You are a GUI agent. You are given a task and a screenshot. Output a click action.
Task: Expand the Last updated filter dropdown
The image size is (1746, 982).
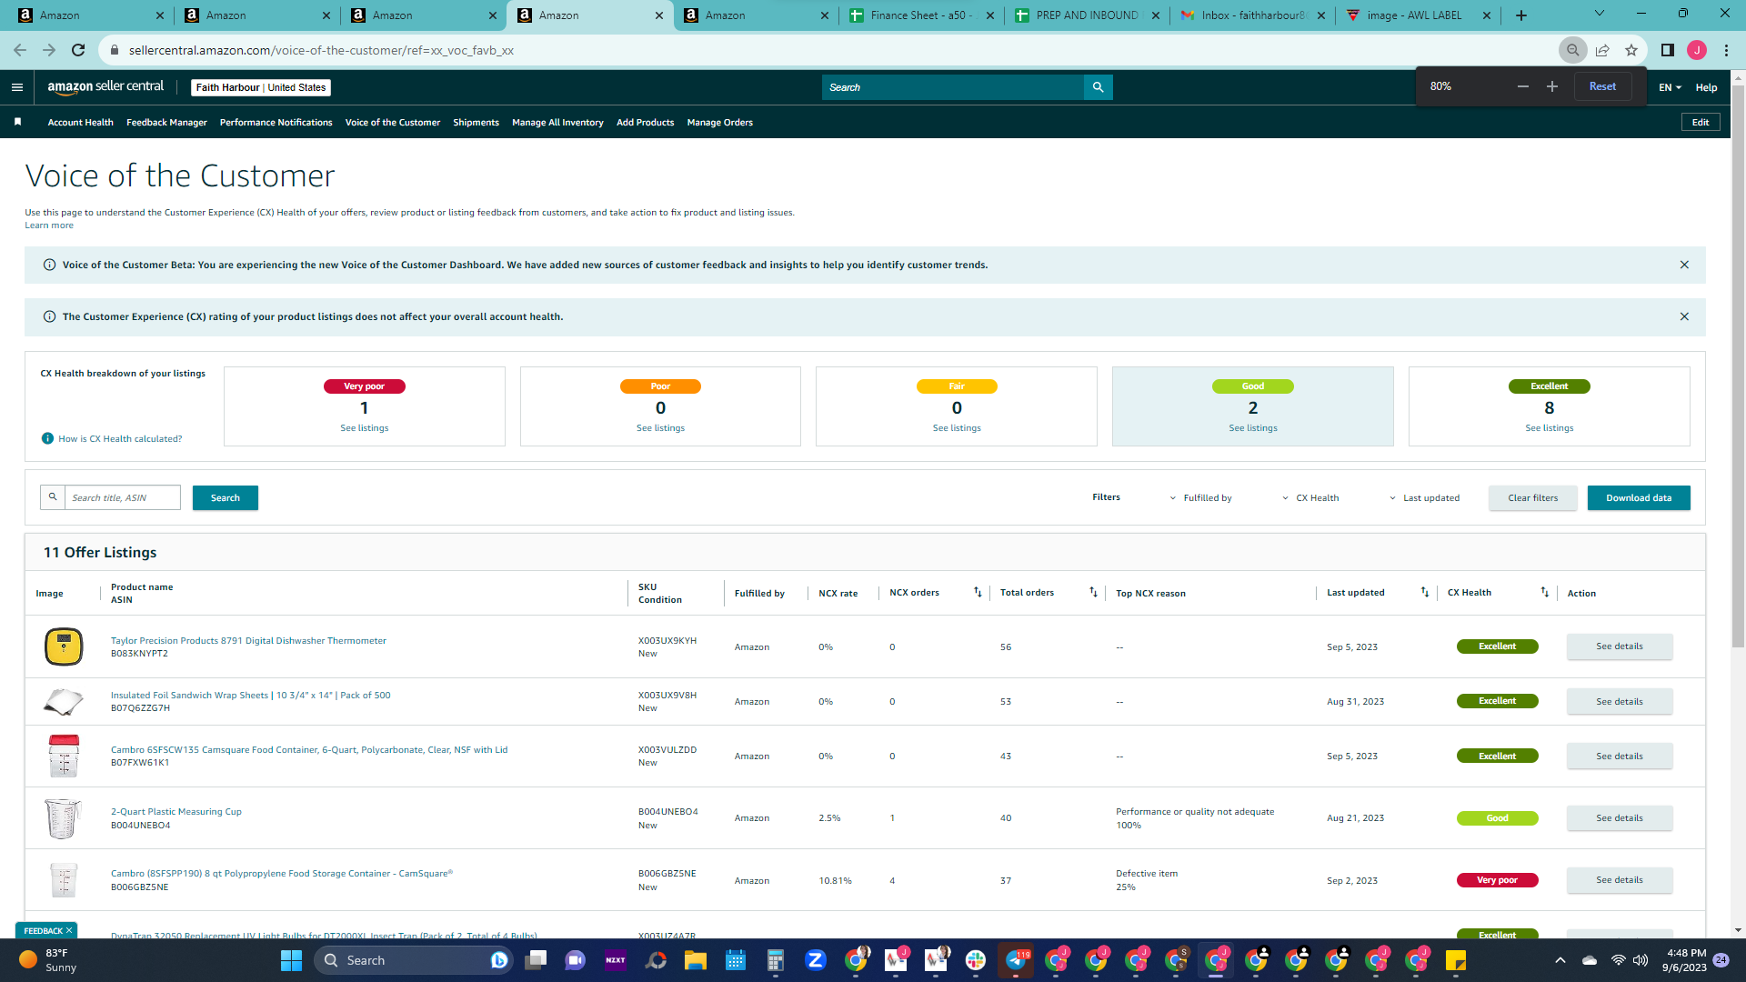(x=1424, y=497)
